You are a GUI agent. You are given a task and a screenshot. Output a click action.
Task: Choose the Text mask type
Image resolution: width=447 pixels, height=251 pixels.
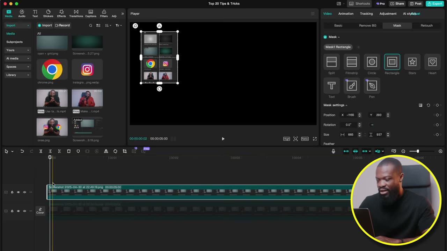point(331,86)
